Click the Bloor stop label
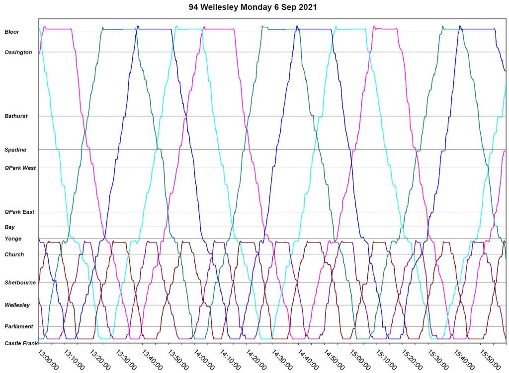Screen dimensions: 509x373 point(12,32)
